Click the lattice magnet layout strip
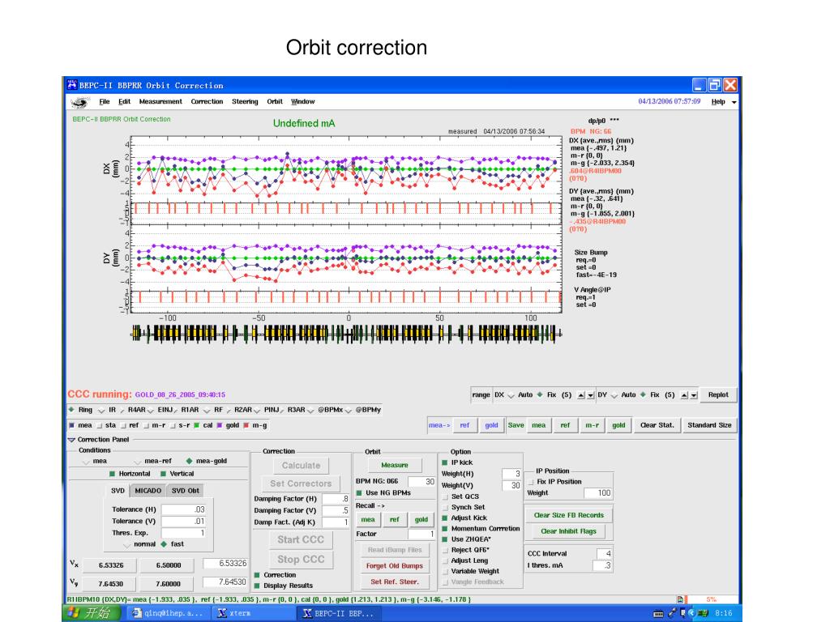This screenshot has width=830, height=622. click(346, 334)
